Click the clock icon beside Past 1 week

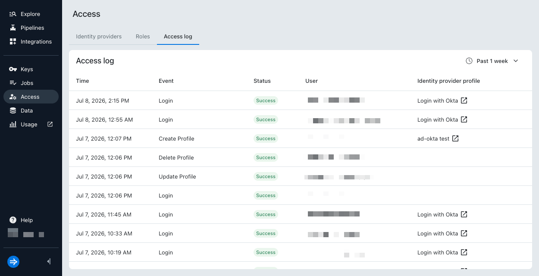(x=469, y=61)
